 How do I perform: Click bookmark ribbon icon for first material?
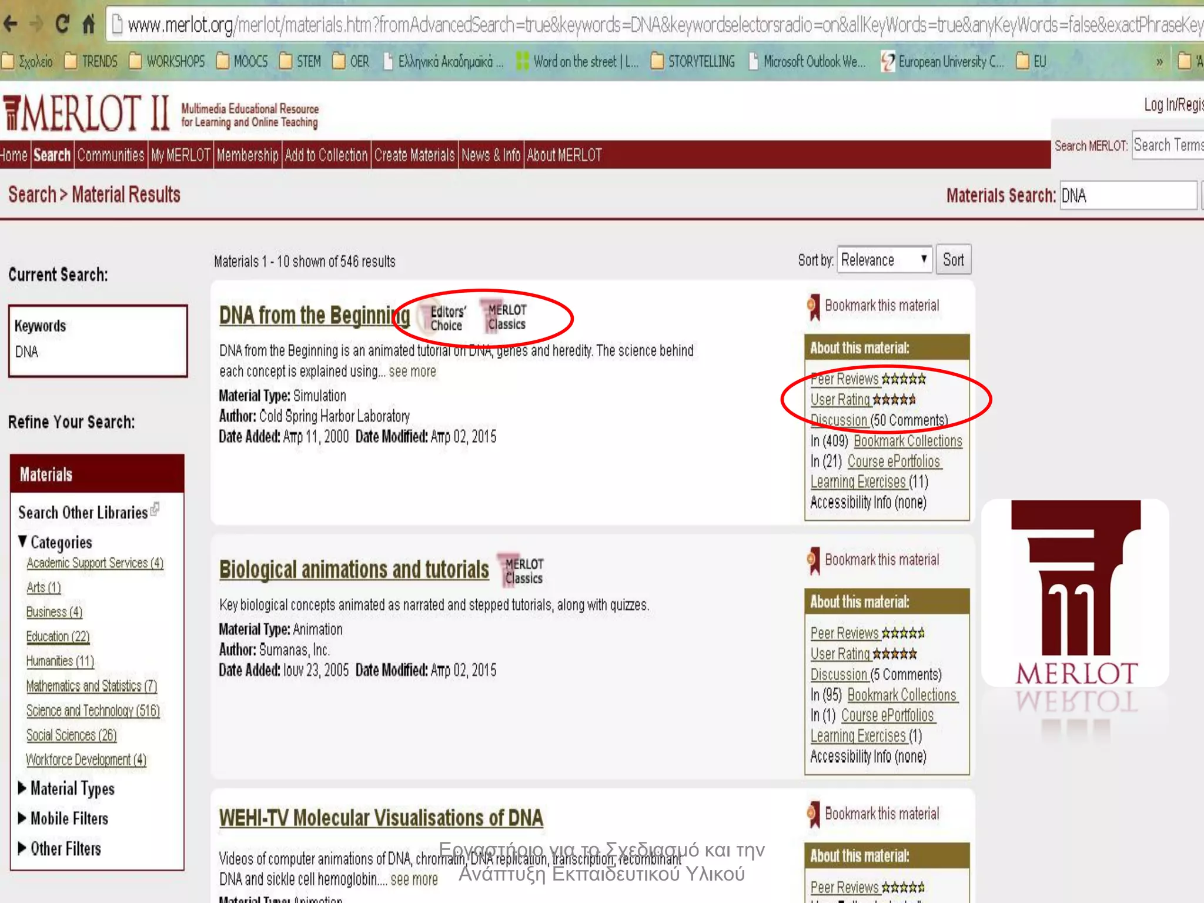[814, 306]
